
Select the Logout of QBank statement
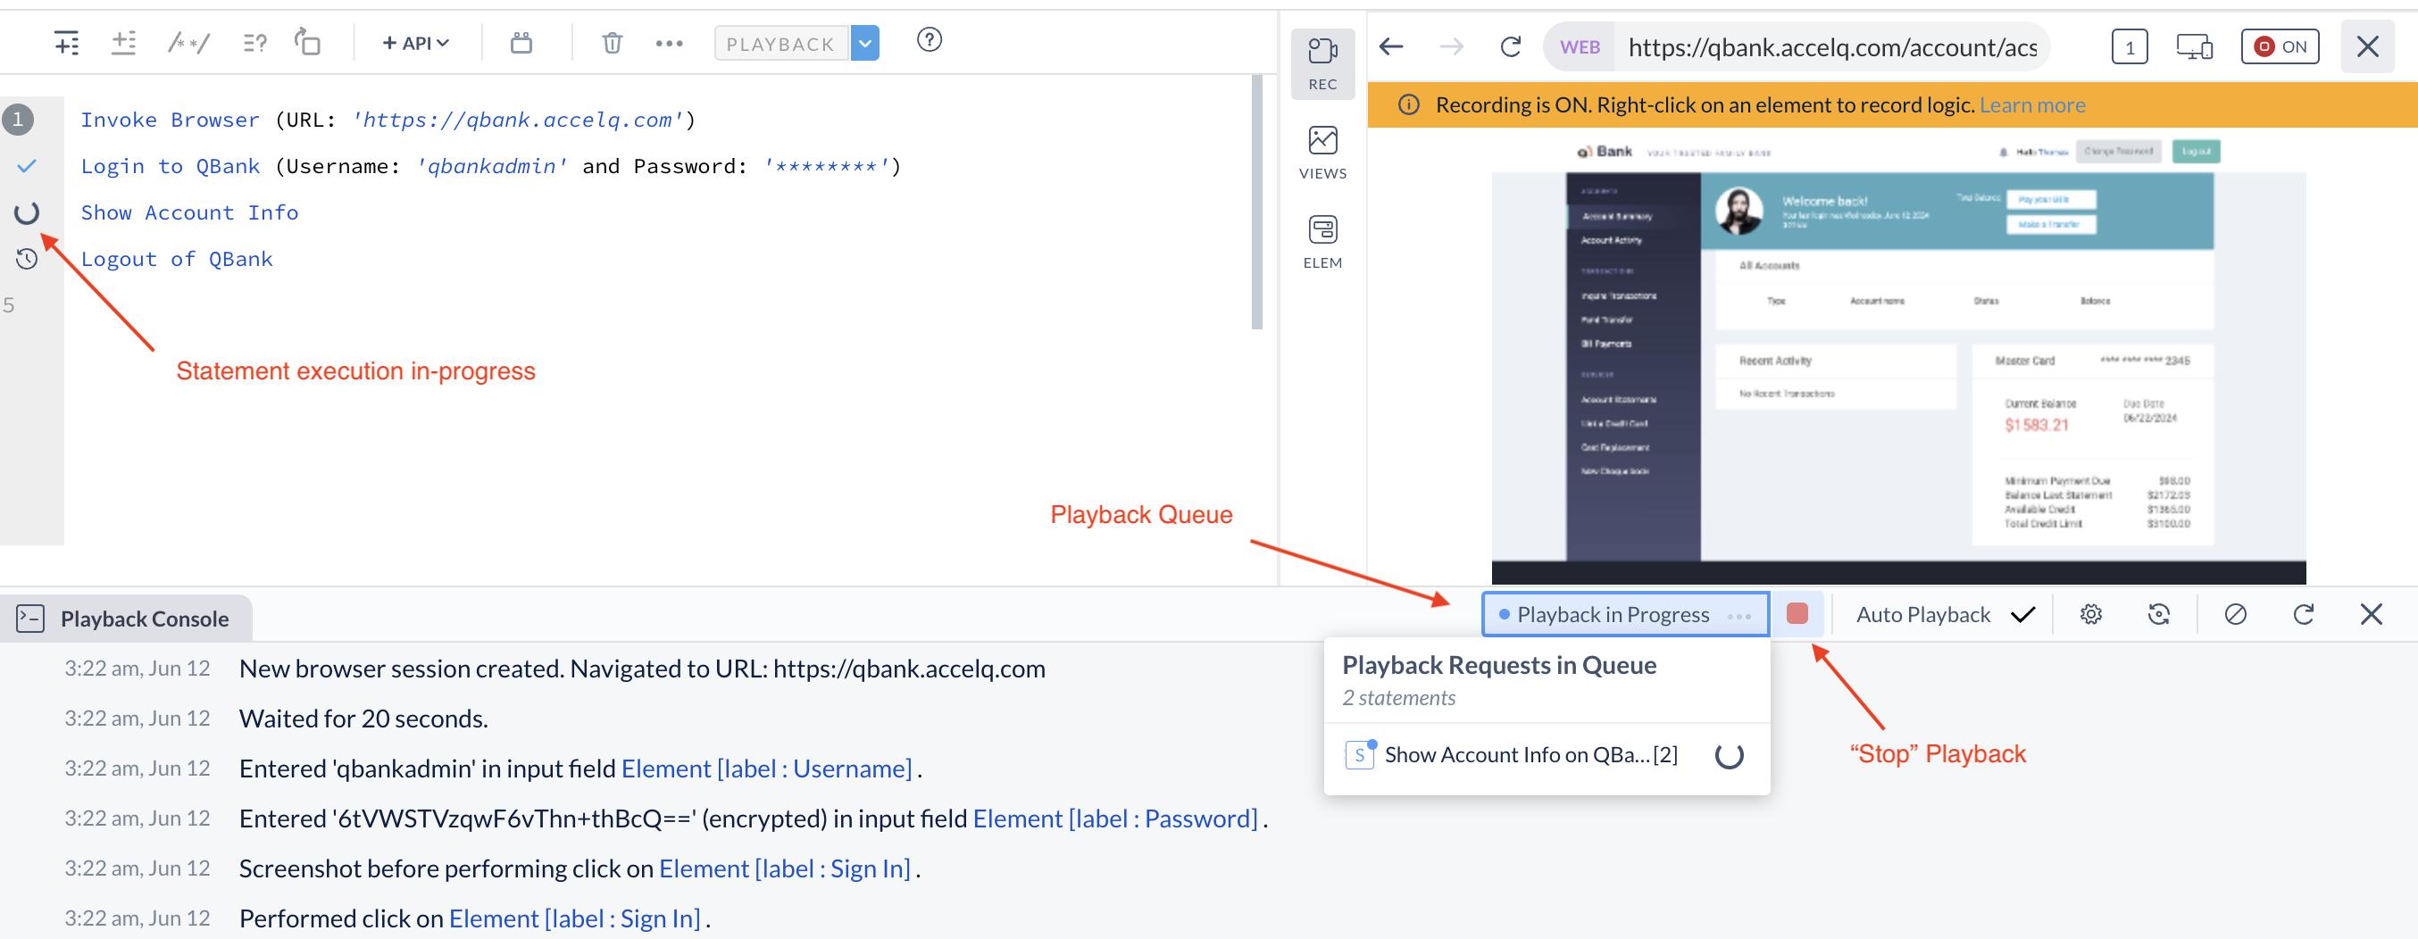177,259
